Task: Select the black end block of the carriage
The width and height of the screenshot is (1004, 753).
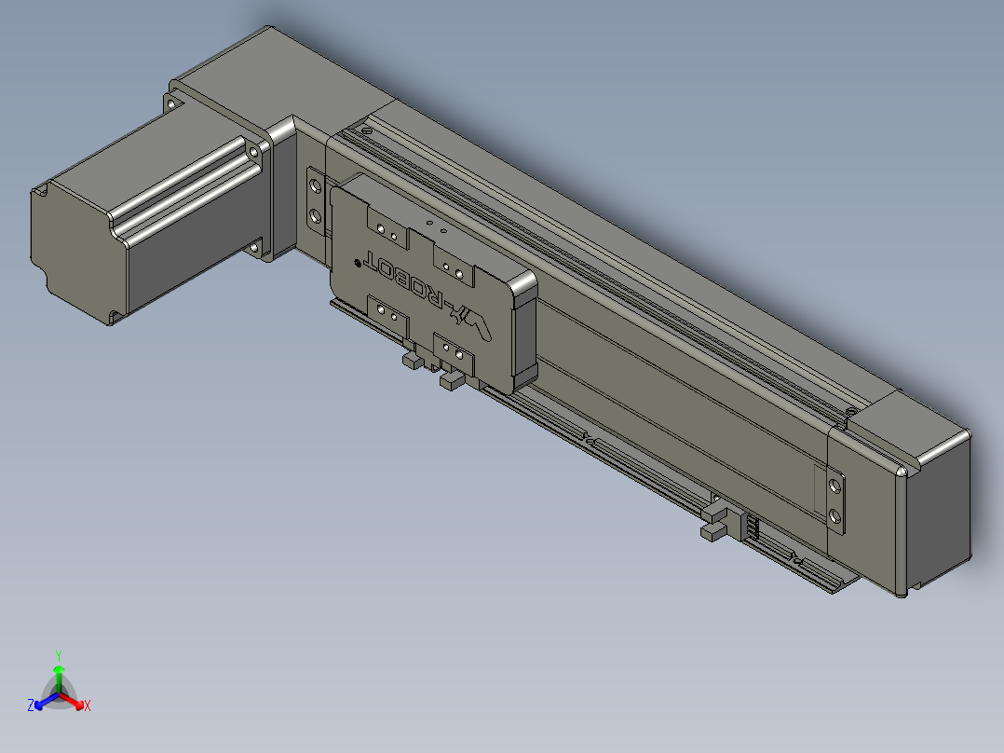Action: [x=525, y=334]
